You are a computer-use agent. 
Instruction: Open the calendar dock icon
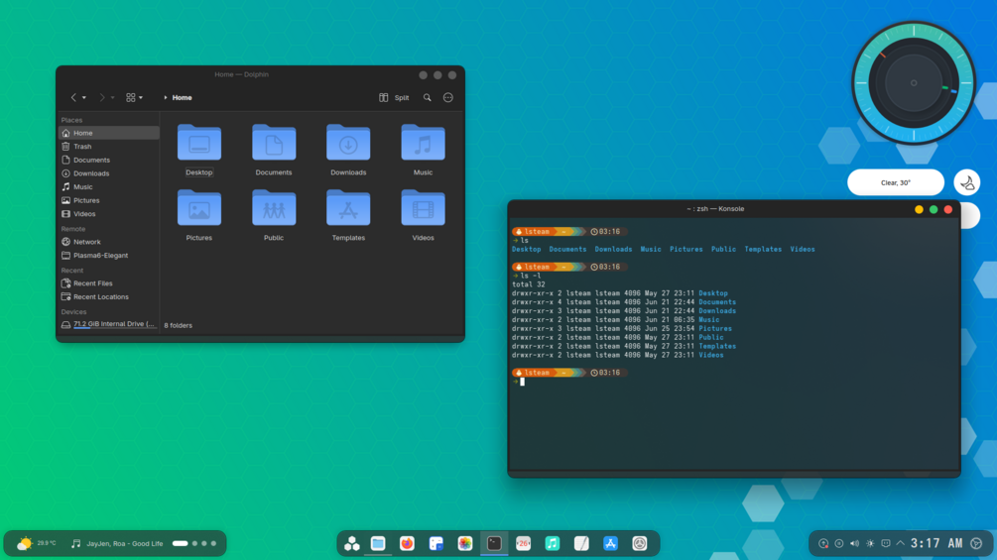tap(523, 543)
